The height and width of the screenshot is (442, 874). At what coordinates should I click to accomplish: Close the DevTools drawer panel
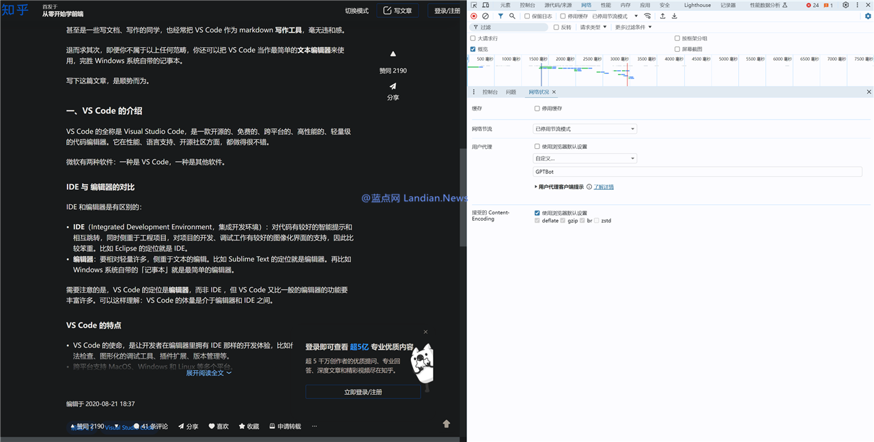[869, 92]
